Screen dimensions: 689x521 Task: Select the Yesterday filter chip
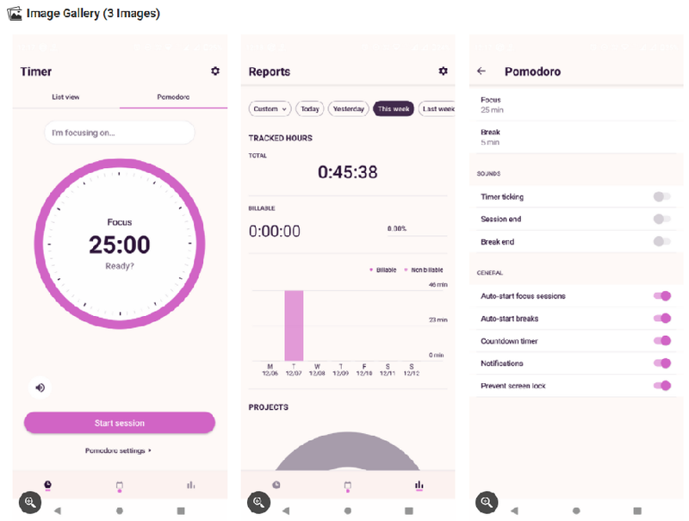349,109
